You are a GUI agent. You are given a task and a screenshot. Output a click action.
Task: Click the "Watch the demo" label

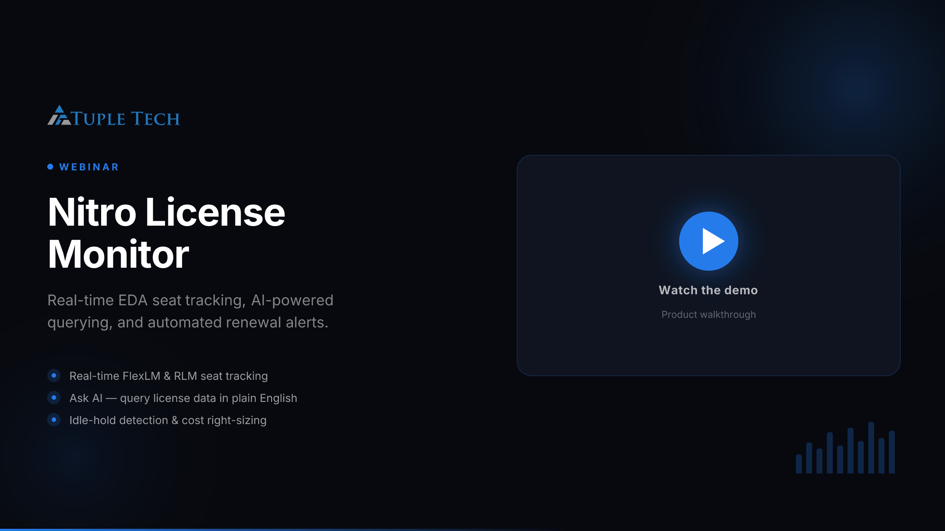point(708,290)
